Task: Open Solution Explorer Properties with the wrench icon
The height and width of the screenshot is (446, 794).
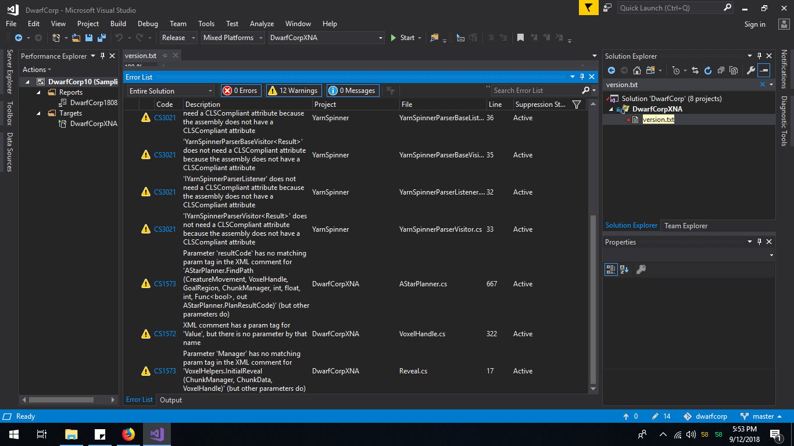Action: click(750, 71)
